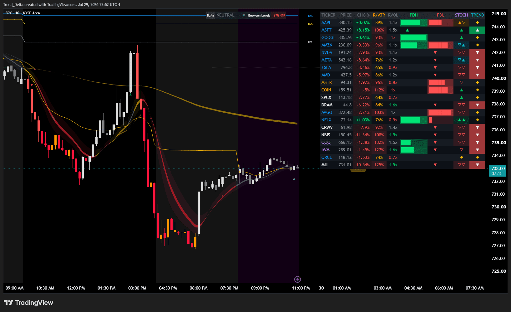Click COIN's orange TREND diamond
The width and height of the screenshot is (511, 312).
click(477, 90)
